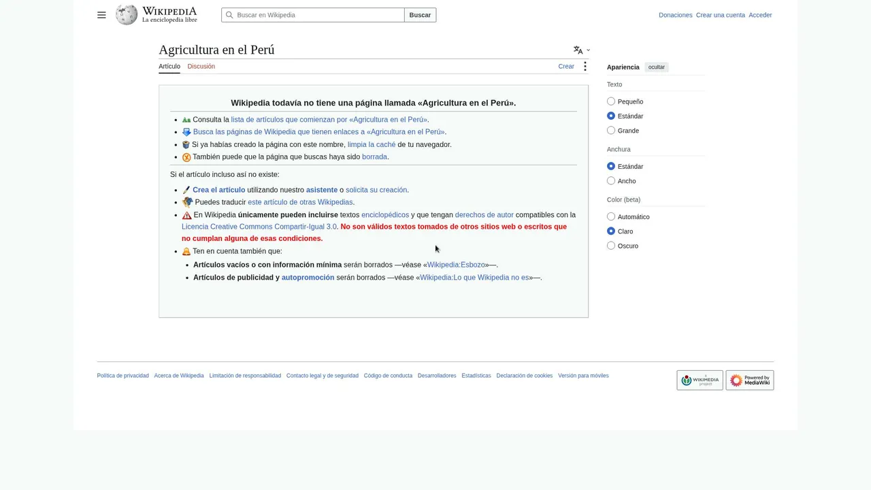Click the Powered by MediaWiki badge
Image resolution: width=871 pixels, height=490 pixels.
point(749,380)
